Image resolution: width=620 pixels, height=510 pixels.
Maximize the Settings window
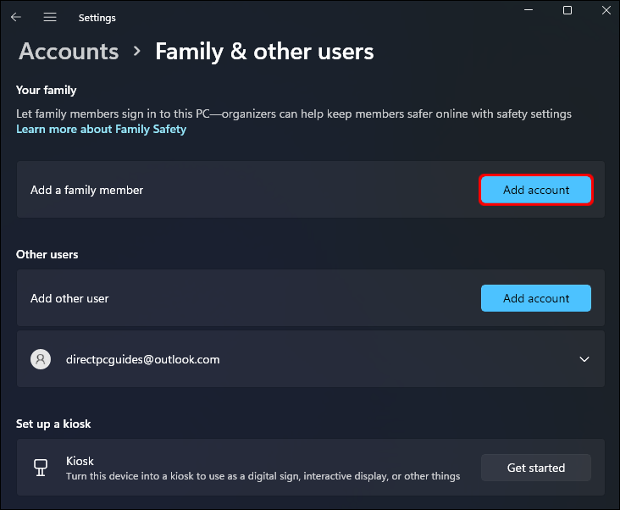(567, 11)
